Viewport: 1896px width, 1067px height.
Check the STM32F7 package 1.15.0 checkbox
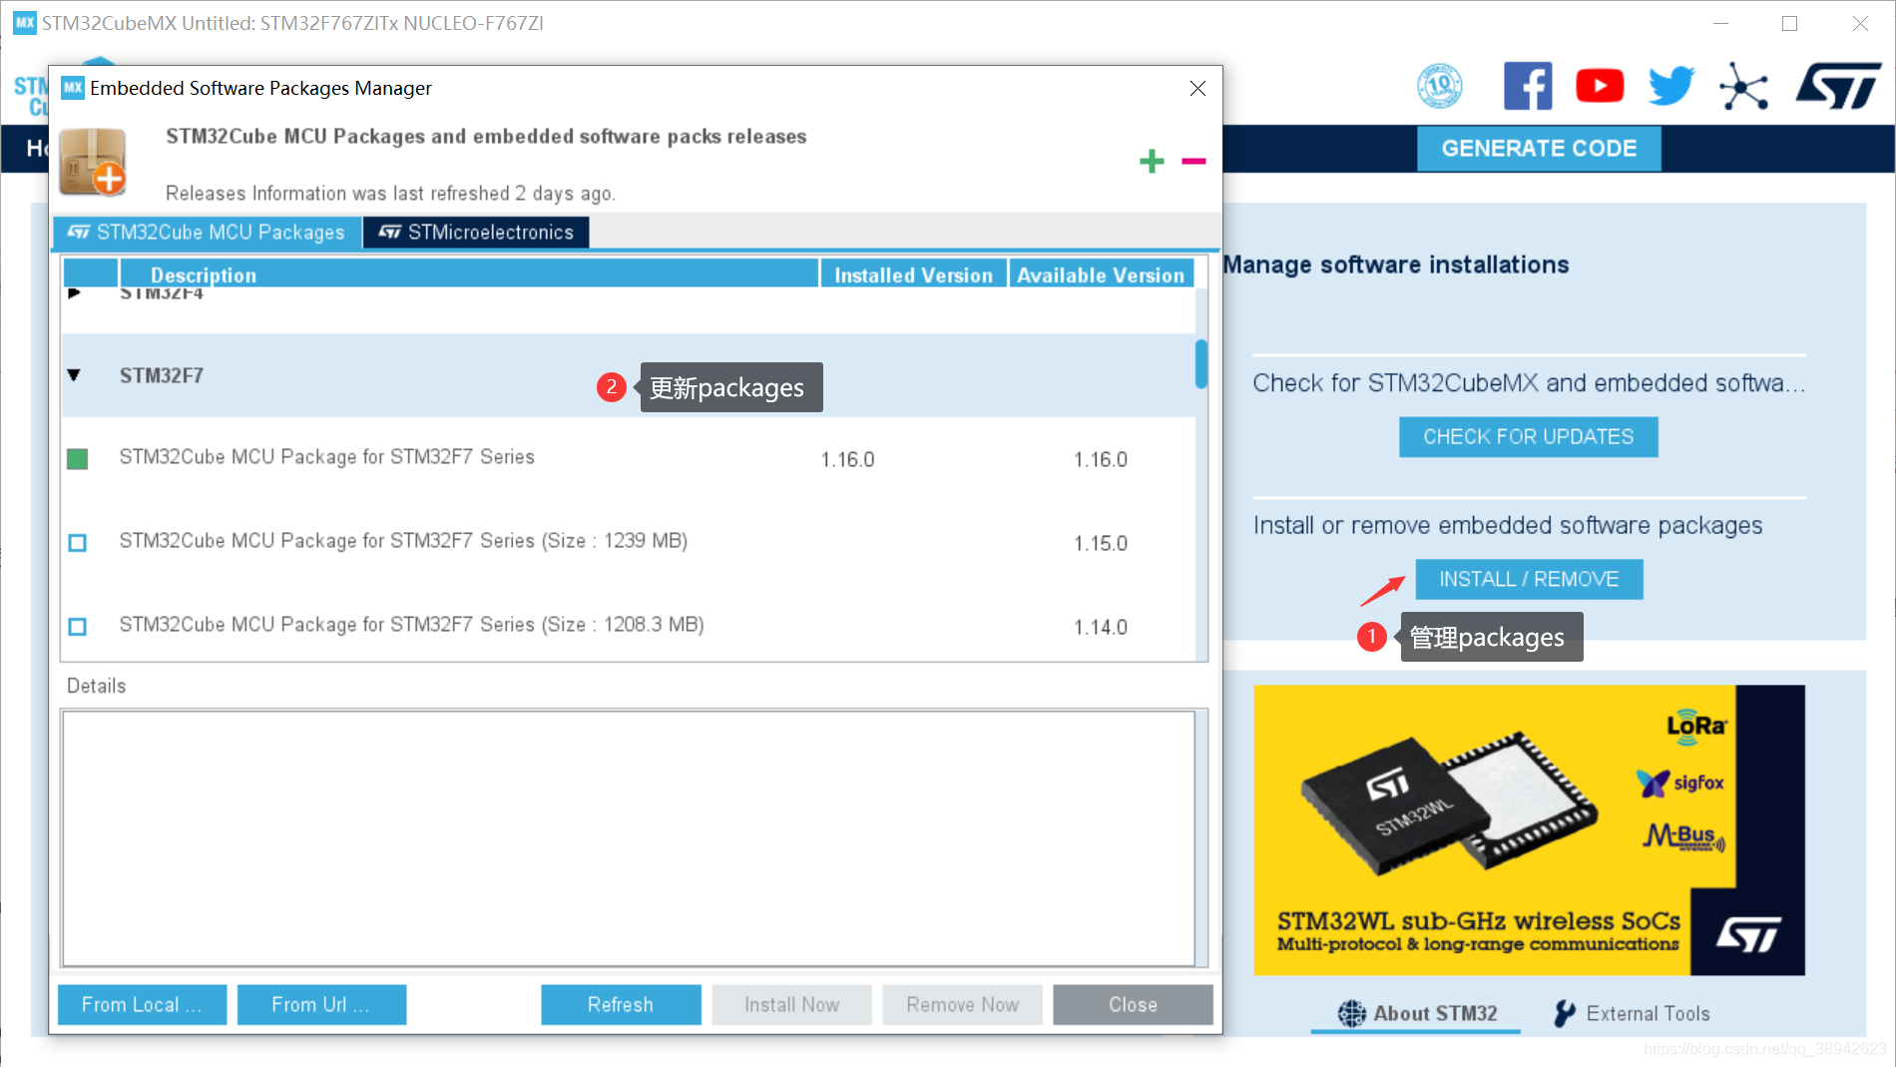77,542
